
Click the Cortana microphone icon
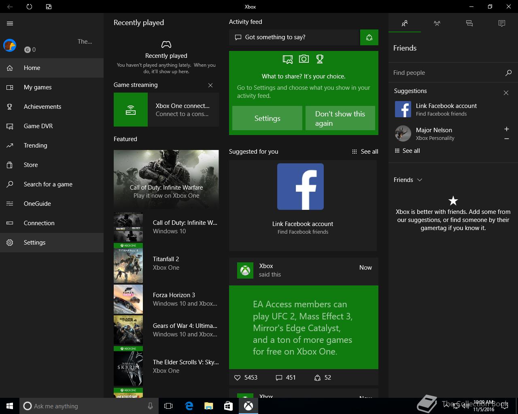[x=150, y=406]
